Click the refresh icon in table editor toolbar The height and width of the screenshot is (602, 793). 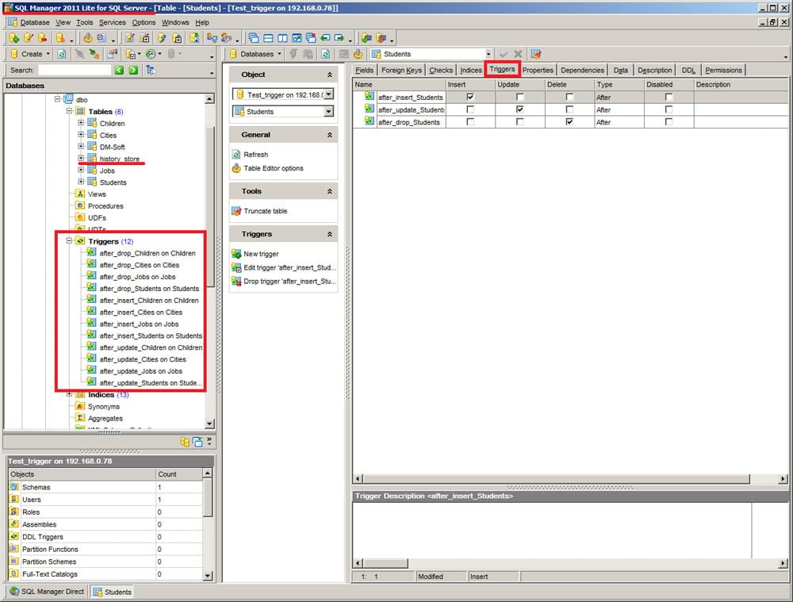click(x=325, y=54)
